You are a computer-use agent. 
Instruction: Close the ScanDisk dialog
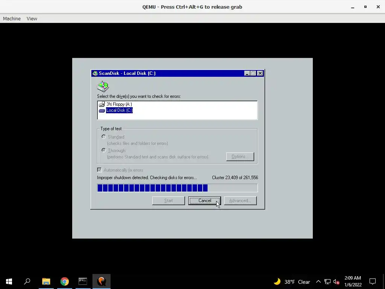click(260, 73)
